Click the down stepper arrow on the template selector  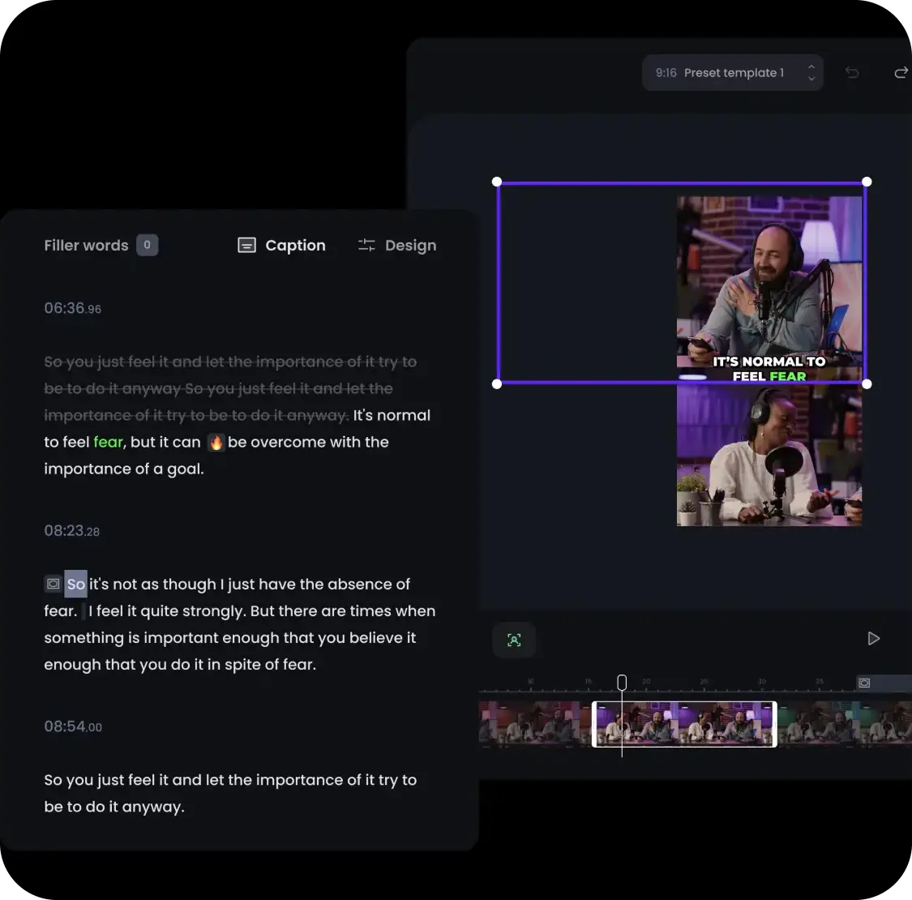tap(811, 79)
